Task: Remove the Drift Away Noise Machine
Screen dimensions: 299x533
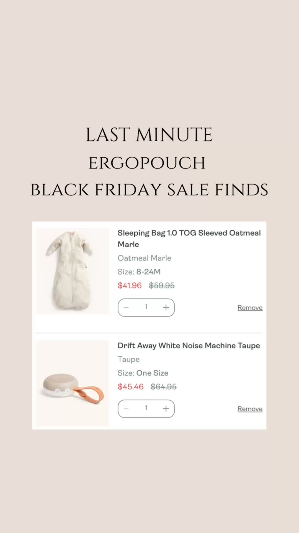Action: coord(250,409)
